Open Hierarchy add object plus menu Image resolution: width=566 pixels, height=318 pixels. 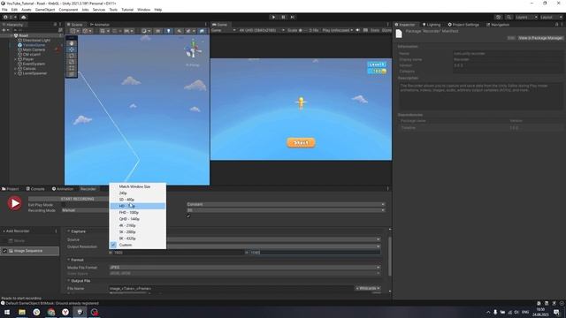[5, 30]
